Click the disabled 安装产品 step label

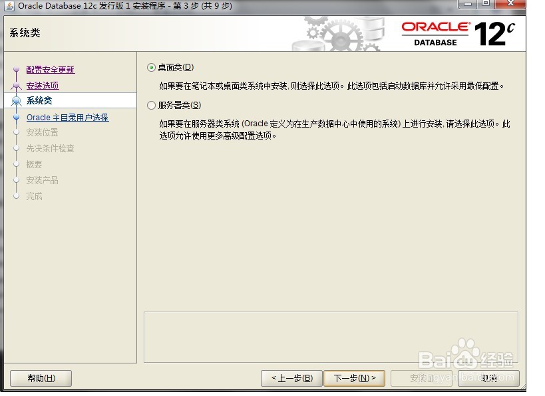(42, 180)
